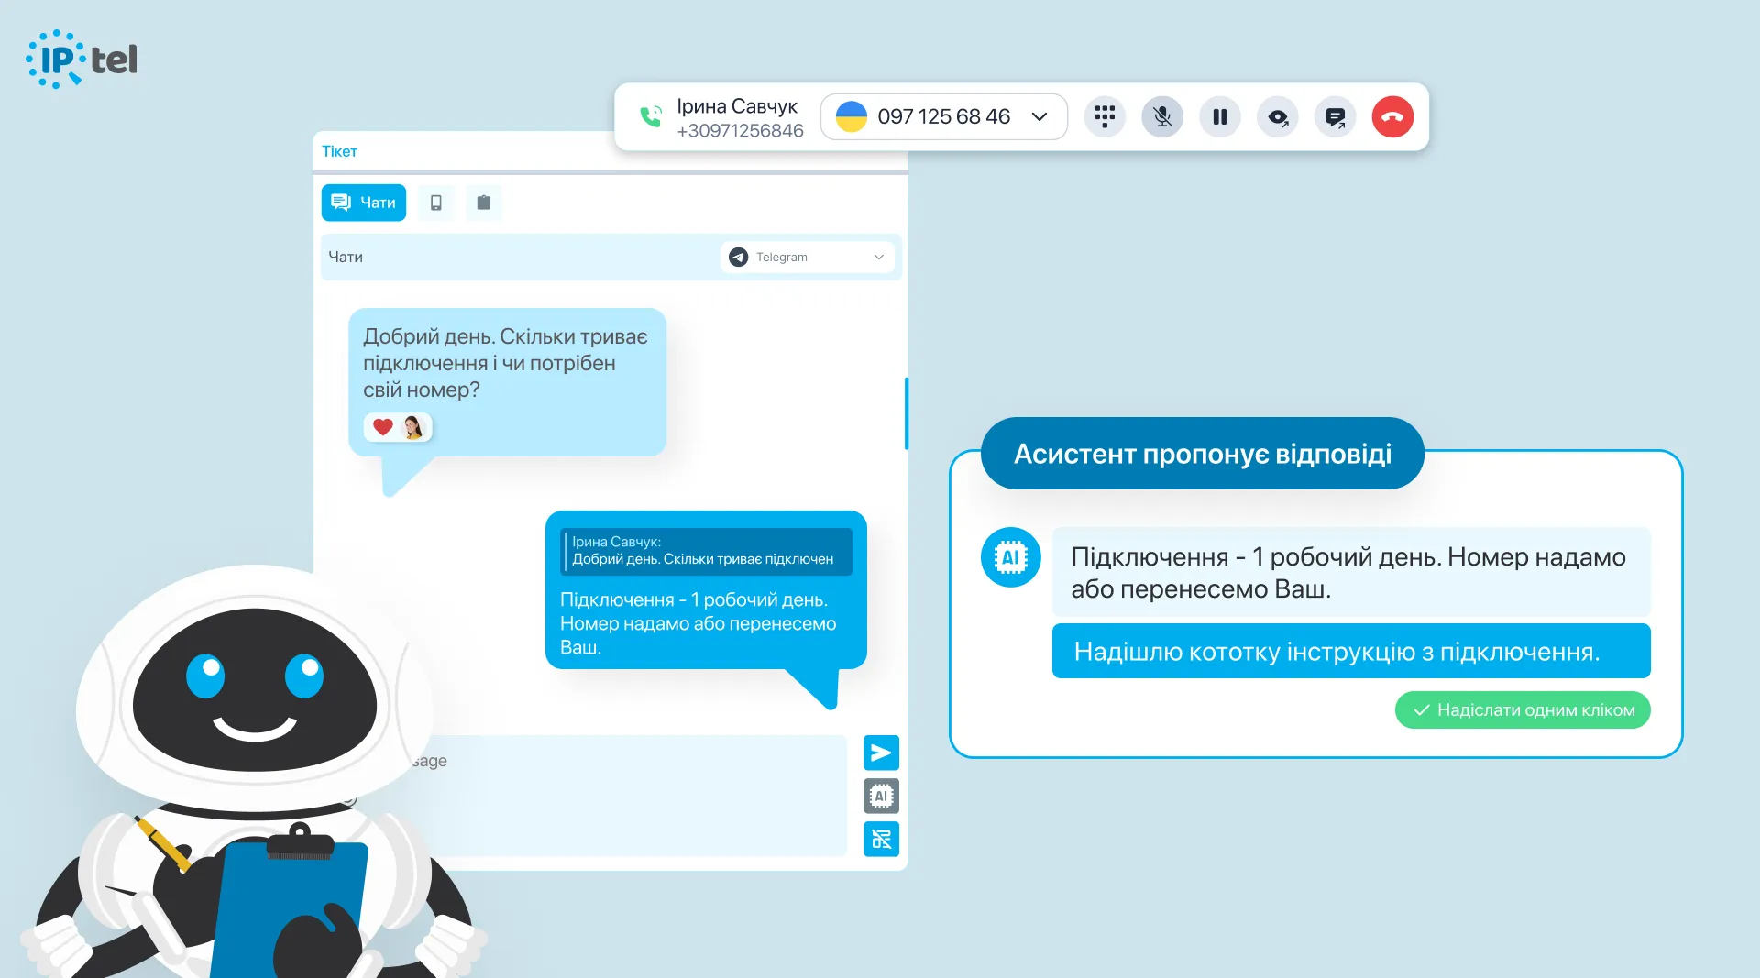Viewport: 1760px width, 978px height.
Task: Click the 'Чати' section label
Action: click(346, 257)
